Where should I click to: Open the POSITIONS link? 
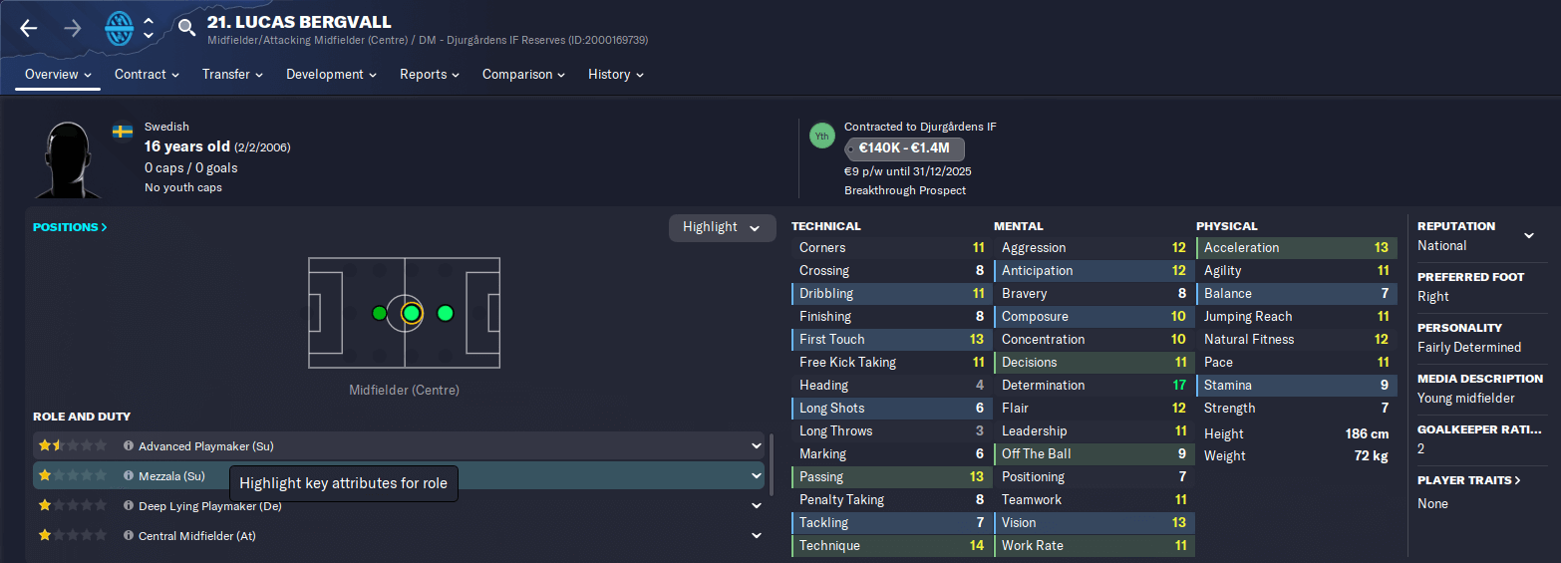click(x=70, y=227)
